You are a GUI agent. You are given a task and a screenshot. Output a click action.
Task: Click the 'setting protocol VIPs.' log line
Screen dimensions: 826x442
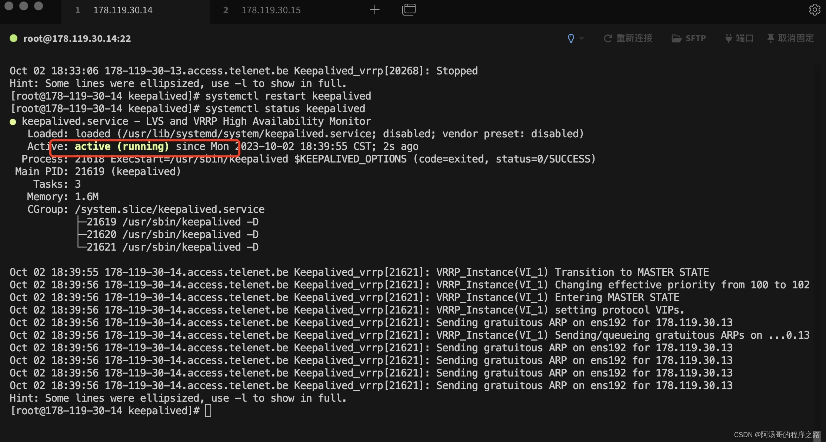coord(347,310)
